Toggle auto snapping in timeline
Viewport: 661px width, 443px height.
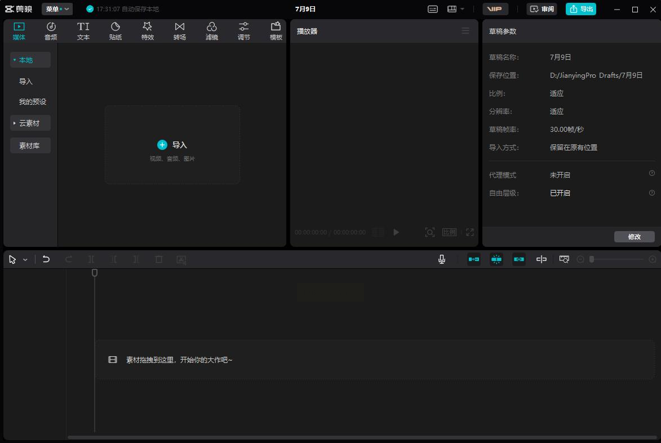(496, 259)
